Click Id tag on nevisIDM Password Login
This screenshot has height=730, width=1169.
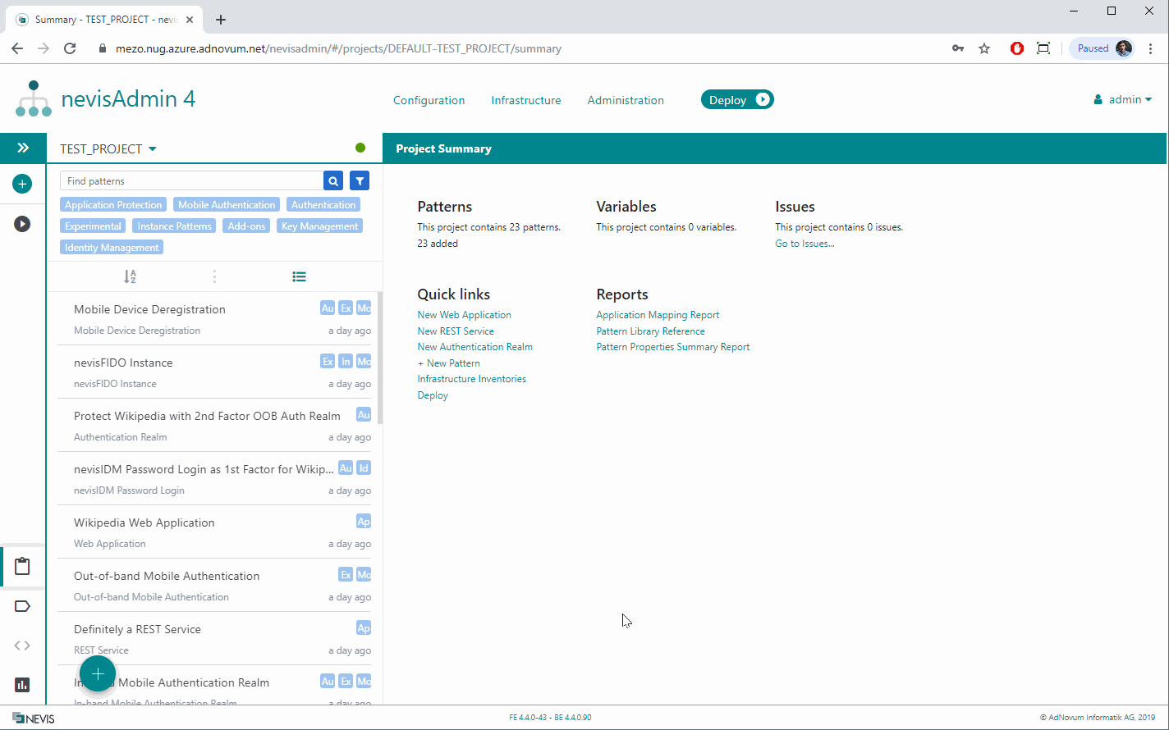(364, 468)
